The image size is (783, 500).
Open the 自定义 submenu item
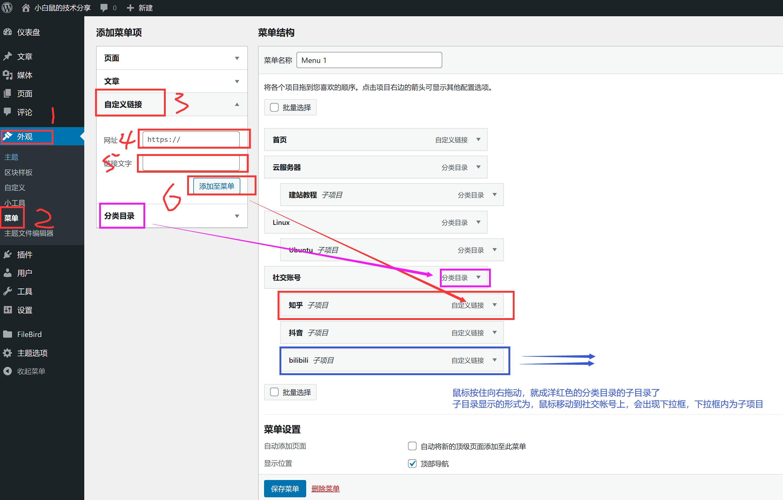click(15, 188)
